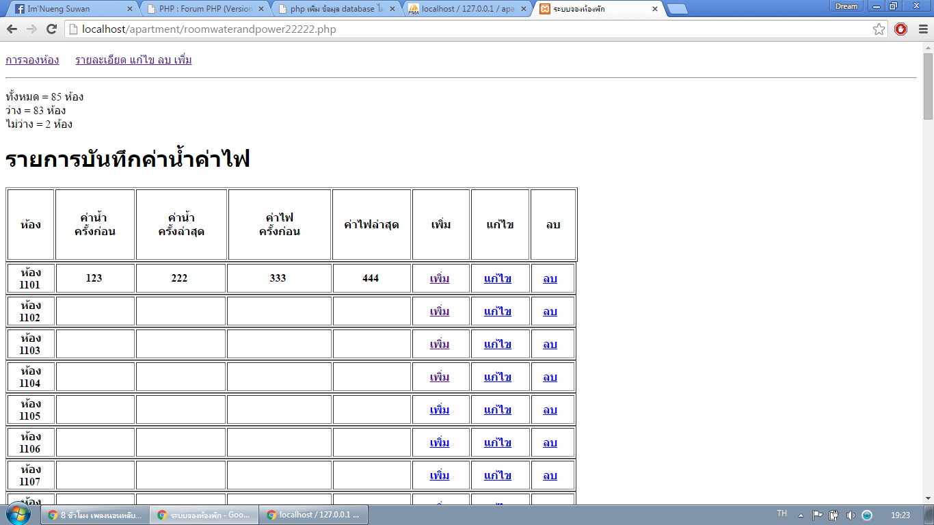Open the การจองห้อง link
The image size is (934, 525).
pyautogui.click(x=32, y=60)
